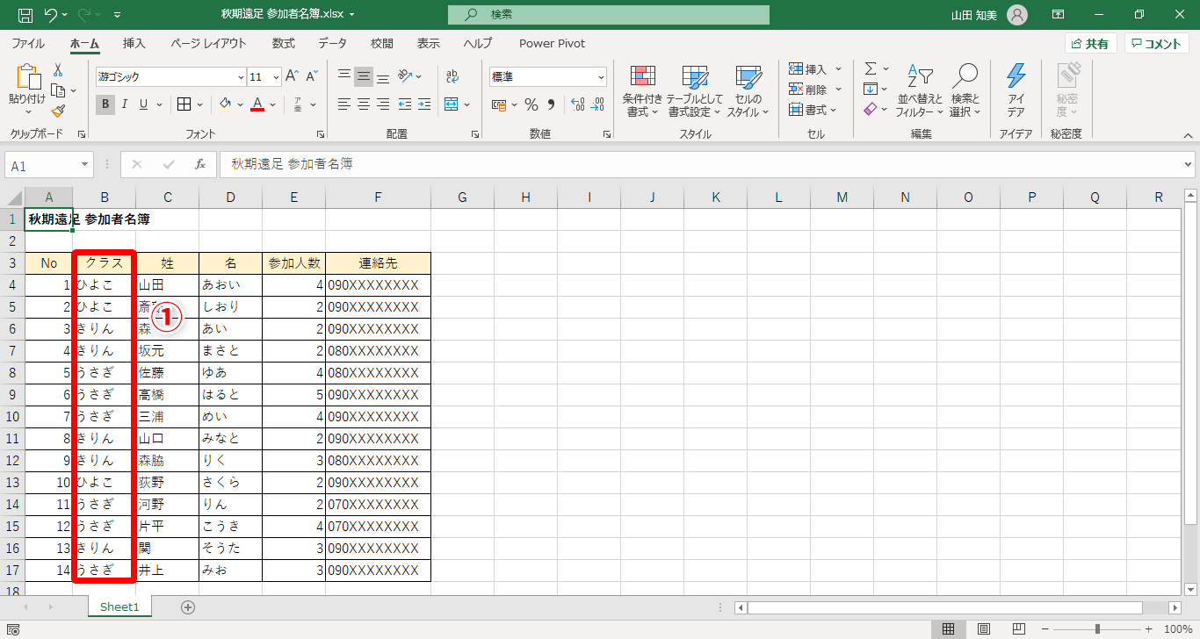Apply the yellow fill color bucket
1200x639 pixels.
point(225,104)
